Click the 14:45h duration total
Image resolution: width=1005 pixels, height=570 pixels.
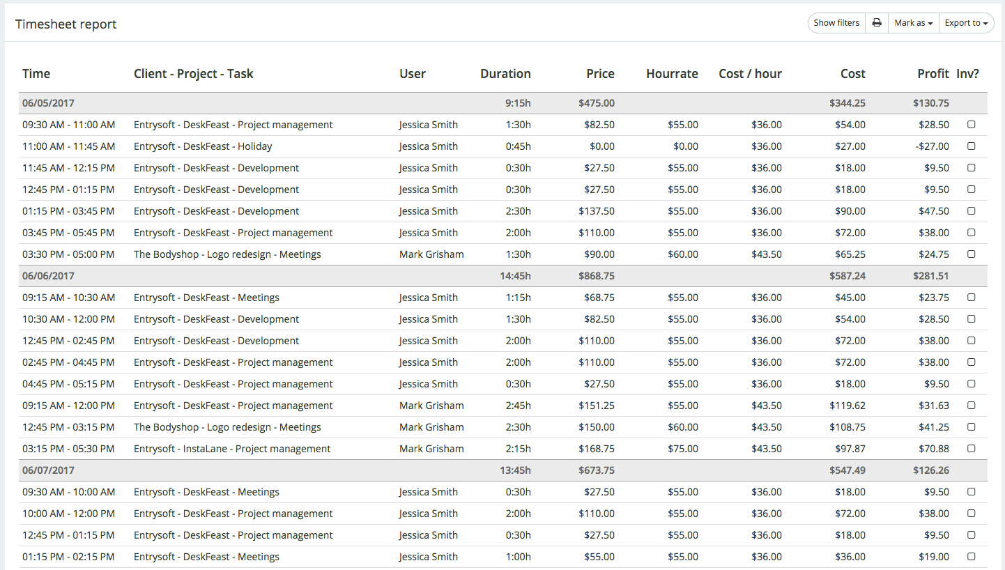515,276
